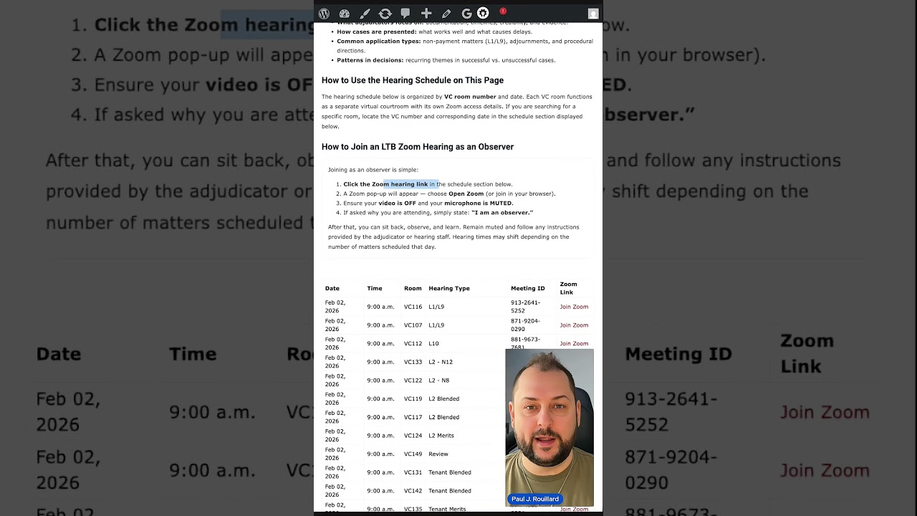
Task: Check the Updates circular arrows icon
Action: pyautogui.click(x=385, y=14)
